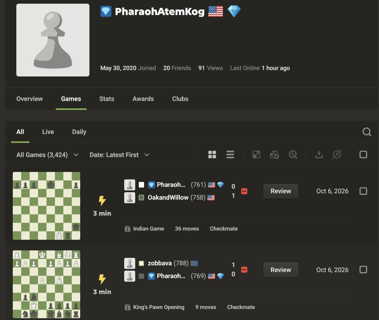Click Oct 6, 2026 date of zobbava game
The width and height of the screenshot is (379, 320).
click(x=333, y=270)
